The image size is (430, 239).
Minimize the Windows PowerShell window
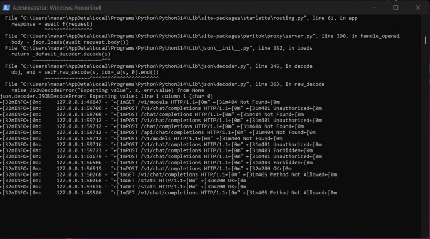coord(374,7)
